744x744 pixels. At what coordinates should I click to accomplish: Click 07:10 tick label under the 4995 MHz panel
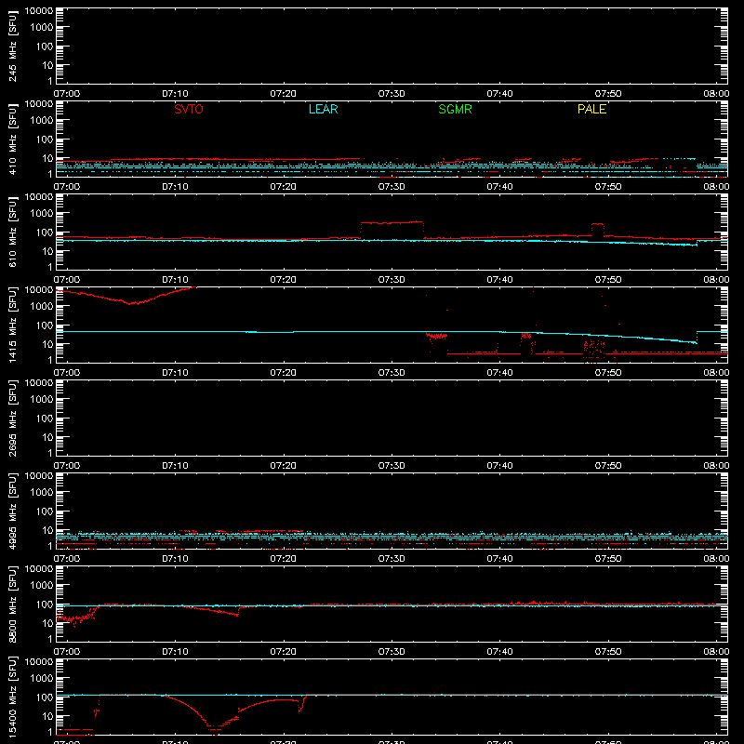(x=175, y=559)
